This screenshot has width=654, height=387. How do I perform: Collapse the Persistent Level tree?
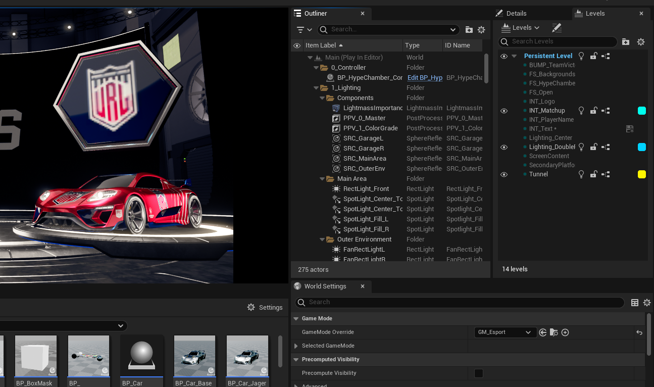[x=514, y=56]
